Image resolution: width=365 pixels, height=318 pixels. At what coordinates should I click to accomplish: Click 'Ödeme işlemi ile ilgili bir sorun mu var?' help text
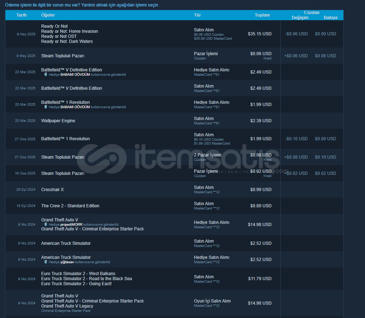point(43,5)
